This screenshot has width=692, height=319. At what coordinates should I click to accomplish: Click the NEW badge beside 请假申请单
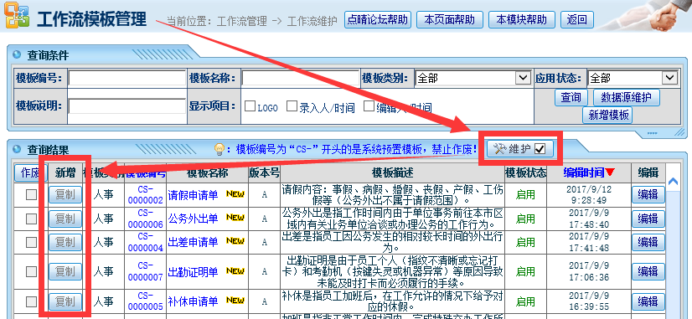pos(235,193)
